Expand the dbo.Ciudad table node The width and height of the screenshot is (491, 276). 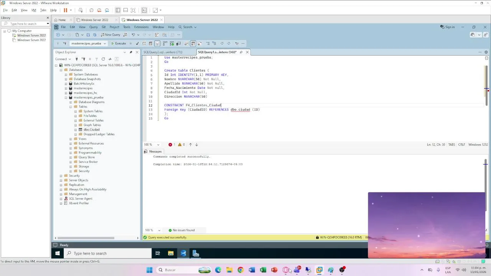point(76,130)
